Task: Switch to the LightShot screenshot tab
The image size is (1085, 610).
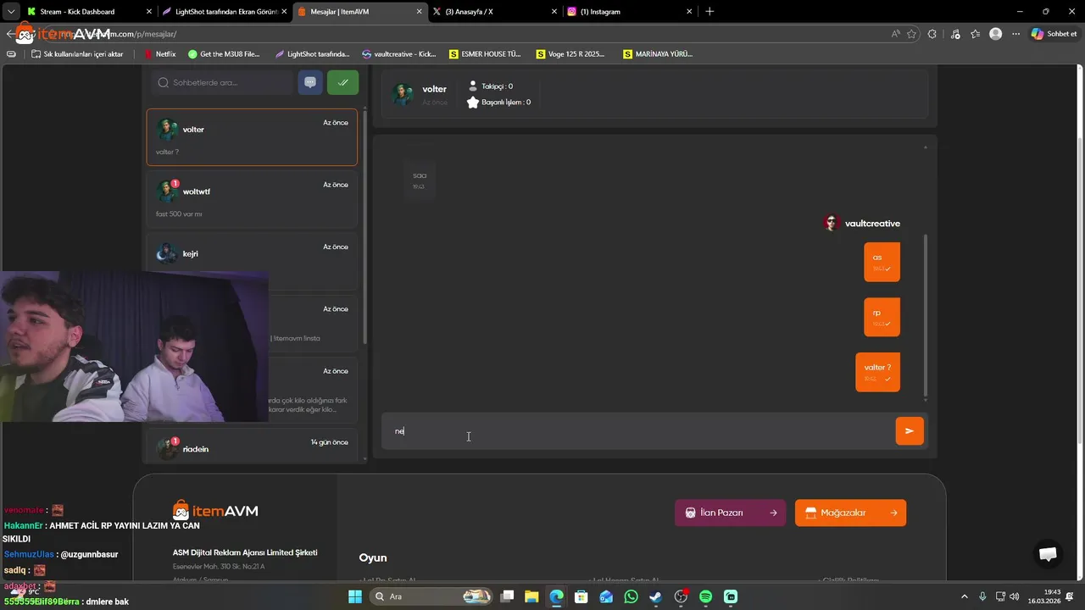Action: (x=225, y=12)
